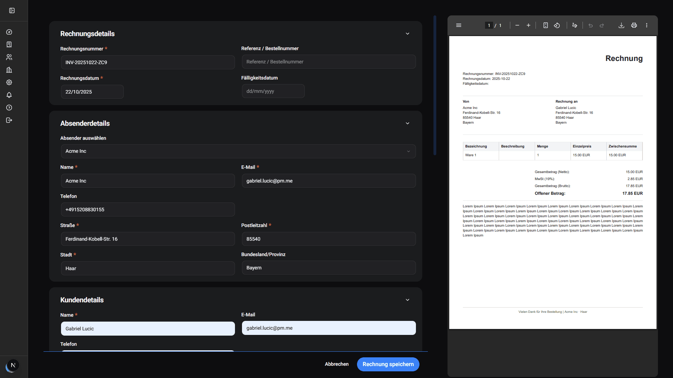Print the invoice from the PDF toolbar

pyautogui.click(x=634, y=25)
